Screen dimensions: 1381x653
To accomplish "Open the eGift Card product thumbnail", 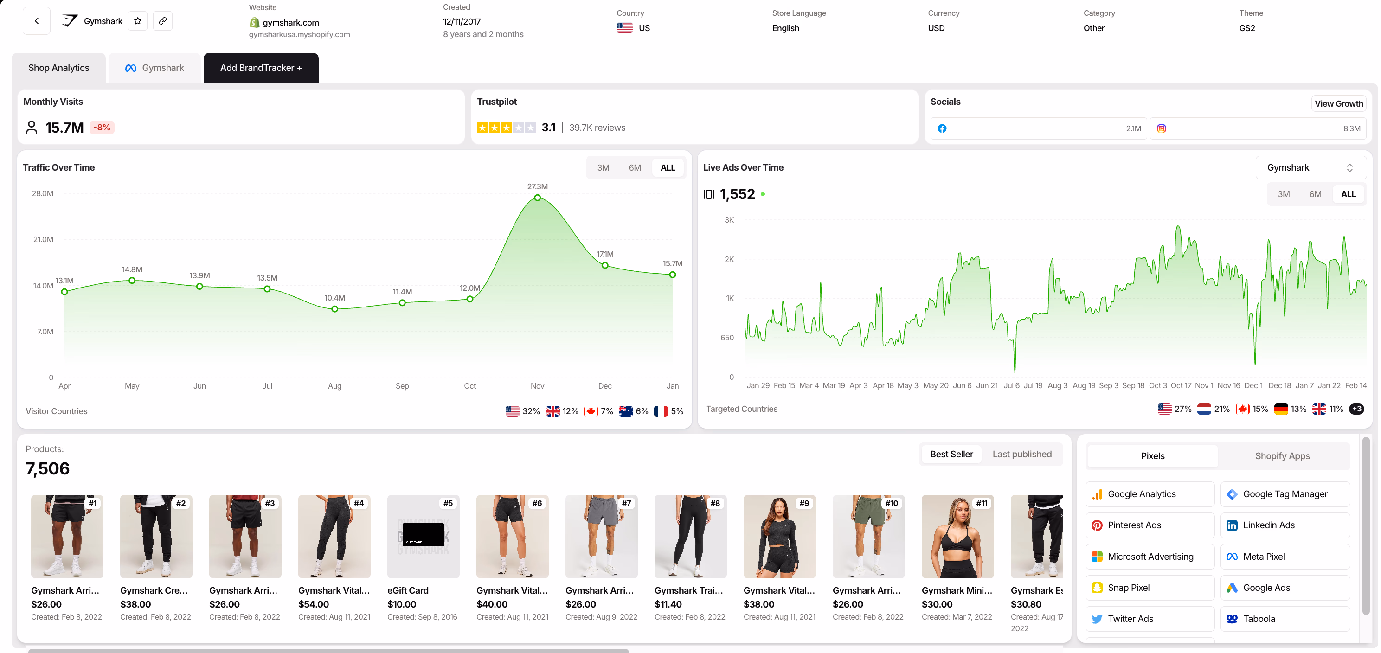I will pos(423,536).
